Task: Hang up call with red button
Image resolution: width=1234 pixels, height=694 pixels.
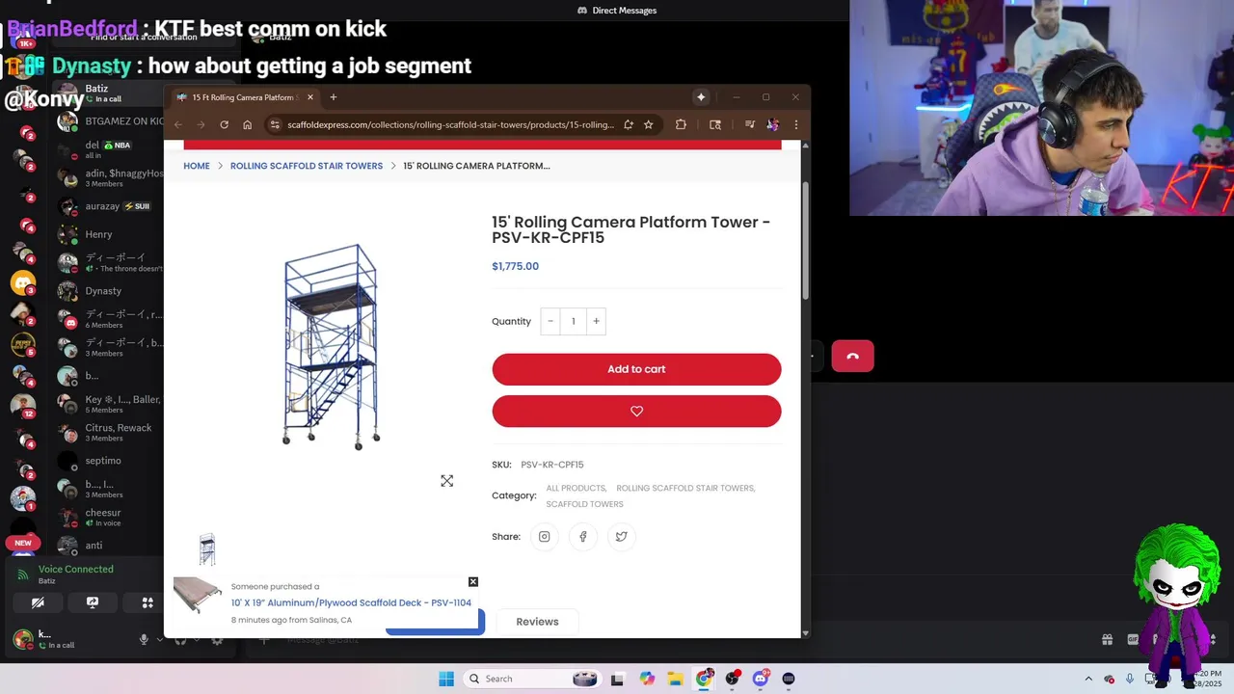Action: click(x=853, y=357)
